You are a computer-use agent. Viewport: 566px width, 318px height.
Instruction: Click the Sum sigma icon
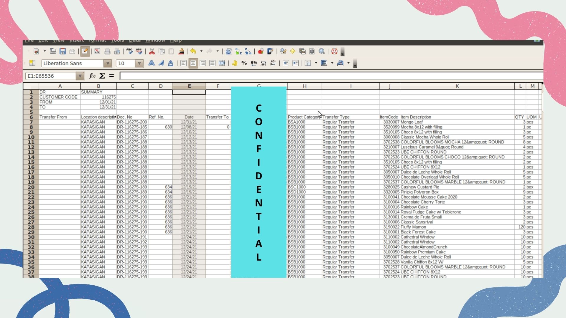pos(102,76)
